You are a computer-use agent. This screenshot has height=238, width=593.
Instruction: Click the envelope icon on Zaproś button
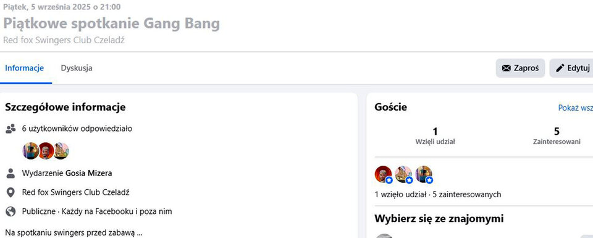pyautogui.click(x=506, y=68)
